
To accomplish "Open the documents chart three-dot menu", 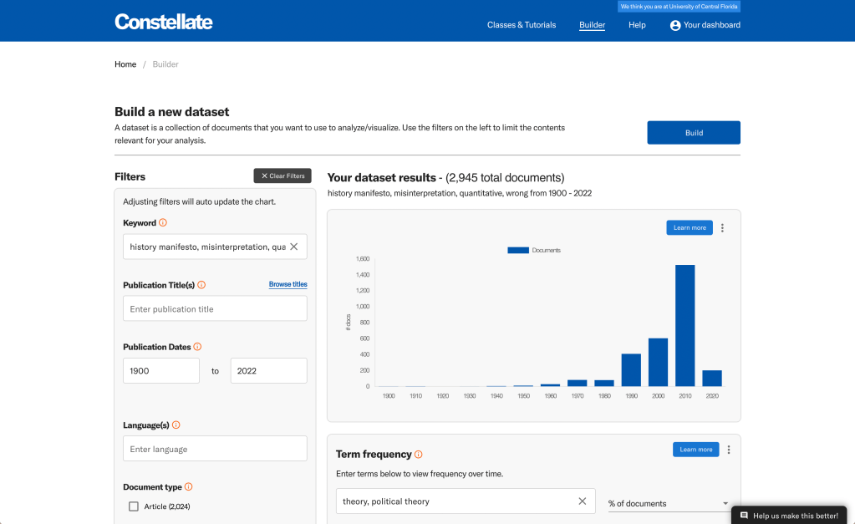I will click(x=723, y=228).
